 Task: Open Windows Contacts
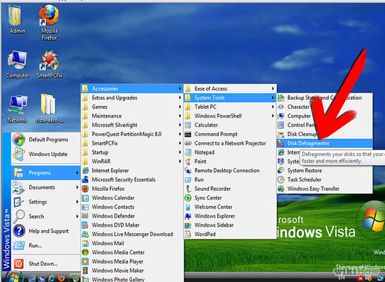132,207
